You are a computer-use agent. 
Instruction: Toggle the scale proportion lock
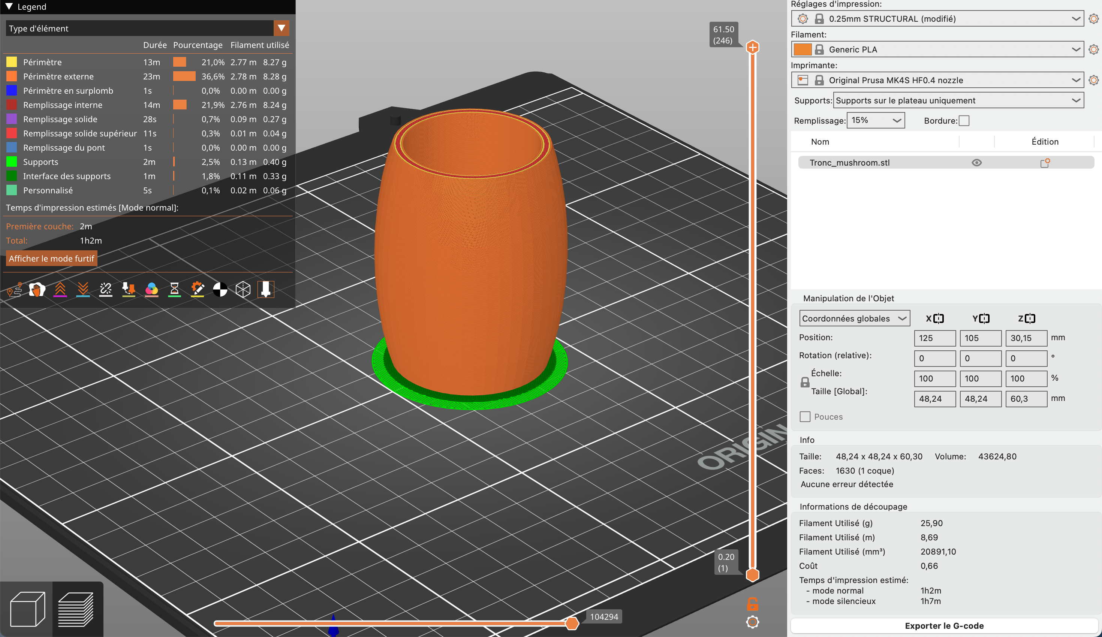click(805, 383)
